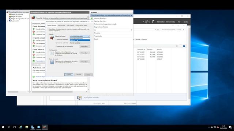
Task: Click Actualizar in the Acciones pane
Action: (x=97, y=33)
